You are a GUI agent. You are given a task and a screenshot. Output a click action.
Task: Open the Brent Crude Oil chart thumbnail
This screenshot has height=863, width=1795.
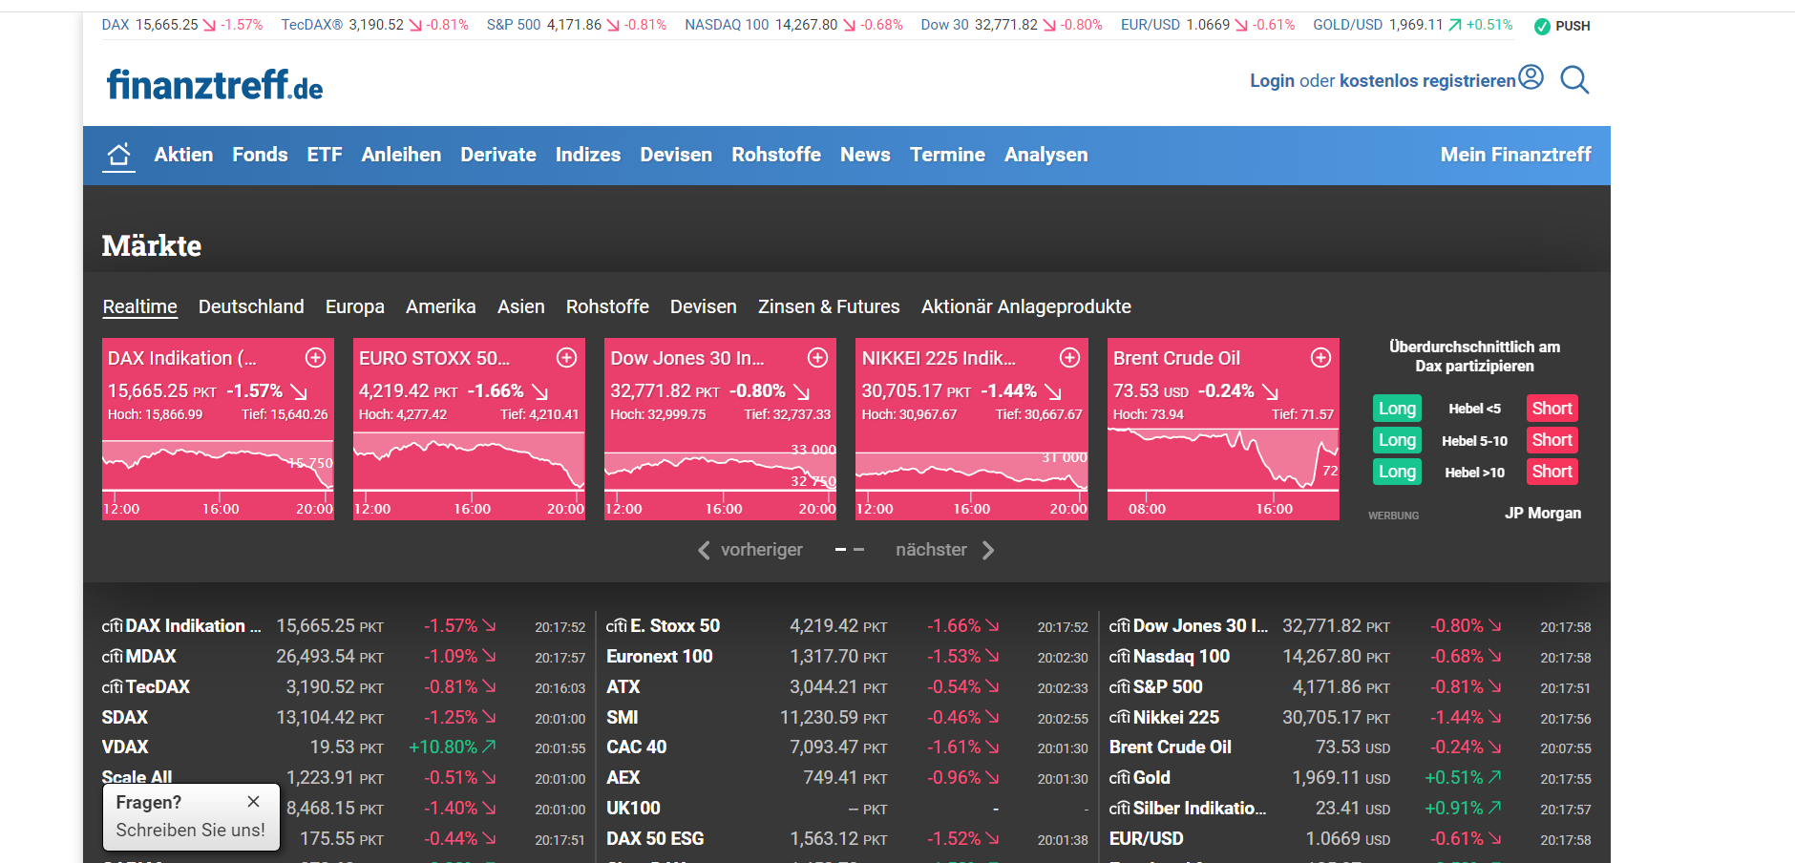1223,474
